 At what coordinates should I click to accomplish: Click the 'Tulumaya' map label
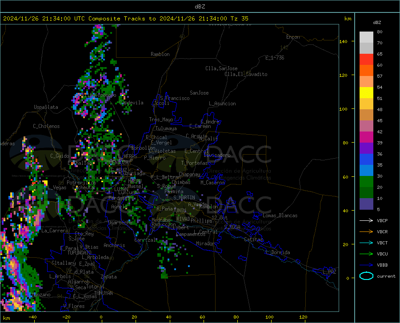(166, 128)
